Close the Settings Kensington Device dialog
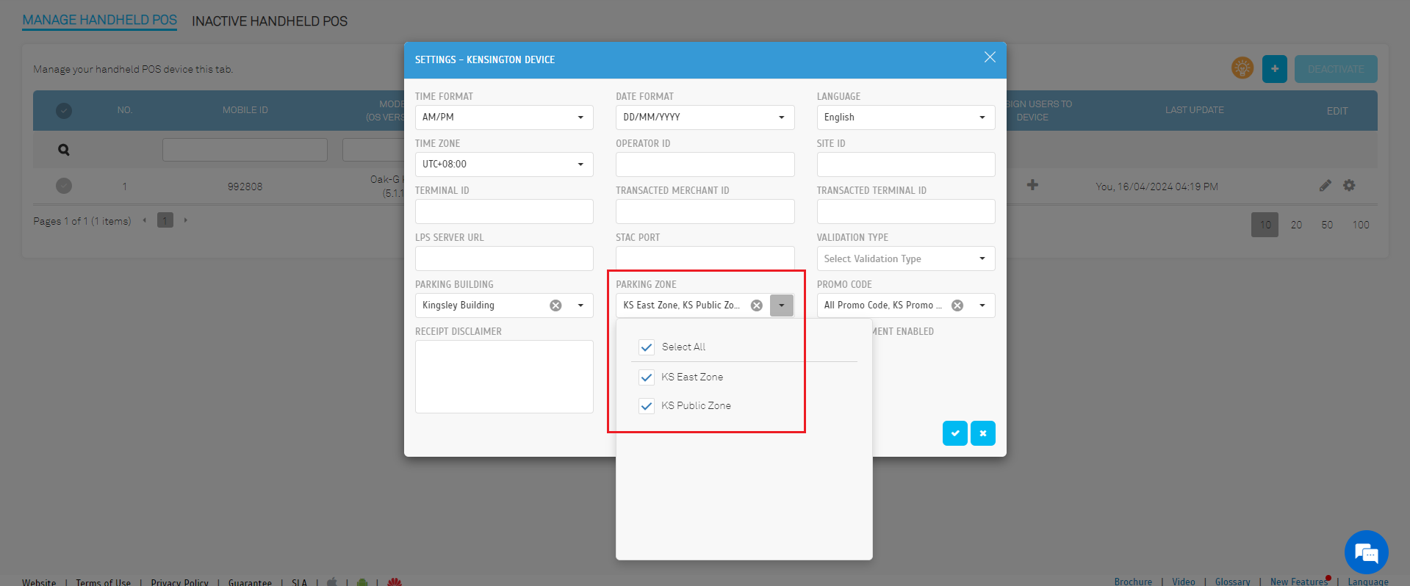The width and height of the screenshot is (1410, 586). 990,57
